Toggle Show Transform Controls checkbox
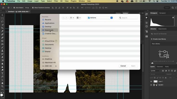The height and width of the screenshot is (99, 177). point(33,8)
